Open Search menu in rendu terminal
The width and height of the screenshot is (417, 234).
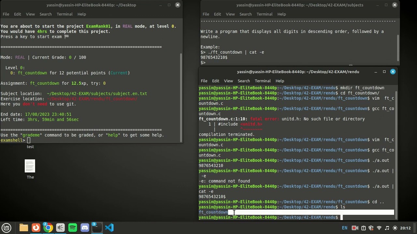[244, 81]
